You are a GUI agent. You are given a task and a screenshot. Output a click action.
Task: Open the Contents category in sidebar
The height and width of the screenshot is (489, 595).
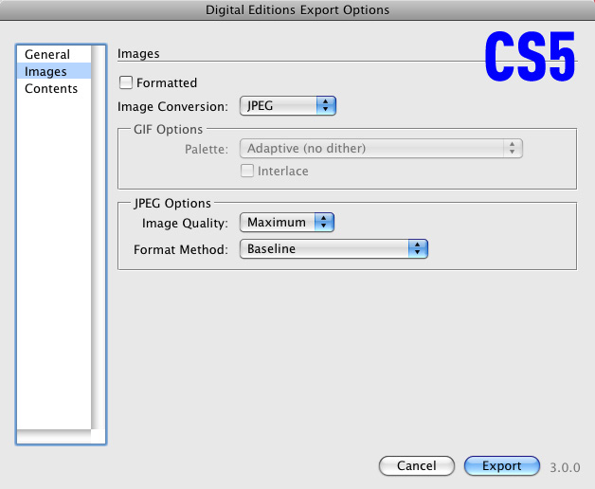click(53, 88)
